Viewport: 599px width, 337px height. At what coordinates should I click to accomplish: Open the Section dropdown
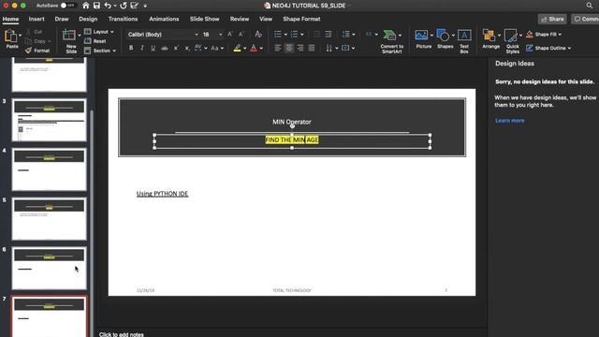(100, 51)
